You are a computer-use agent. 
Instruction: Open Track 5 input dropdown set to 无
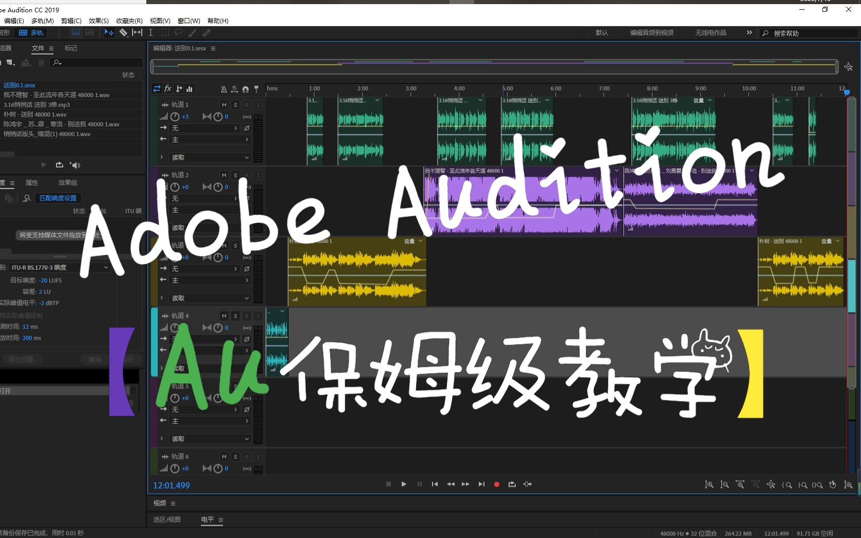204,410
